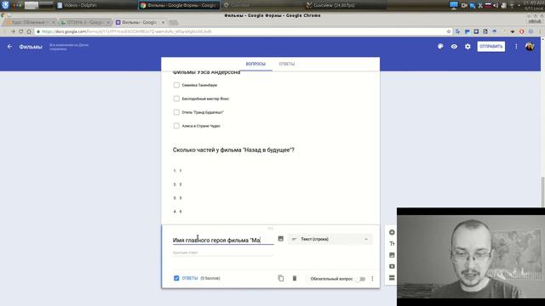The width and height of the screenshot is (545, 306).
Task: Check the 'Алиса в Стране Чудес' option
Action: point(176,126)
